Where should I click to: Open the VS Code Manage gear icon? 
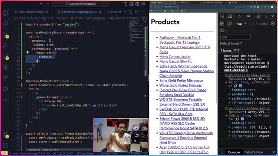[6, 146]
